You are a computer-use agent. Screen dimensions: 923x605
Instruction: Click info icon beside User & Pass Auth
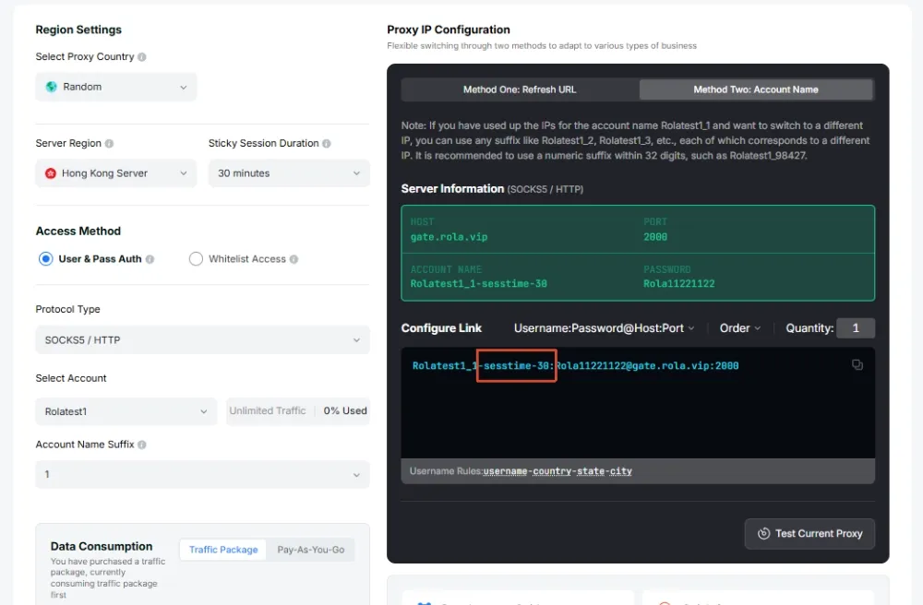coord(150,259)
